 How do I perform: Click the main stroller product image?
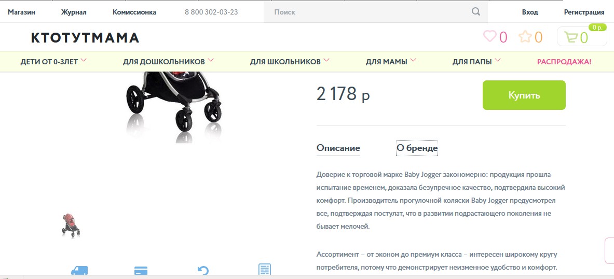coord(173,107)
